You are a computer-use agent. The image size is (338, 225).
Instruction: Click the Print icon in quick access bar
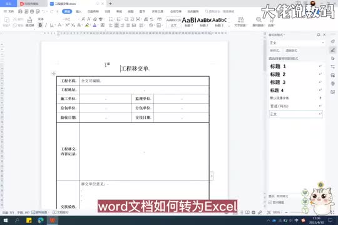tap(32, 11)
